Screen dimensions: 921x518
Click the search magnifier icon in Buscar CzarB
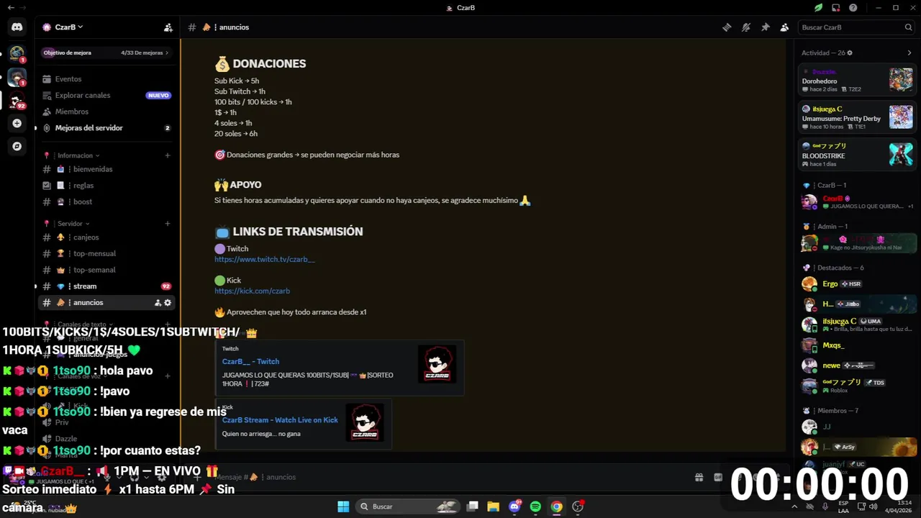click(908, 27)
